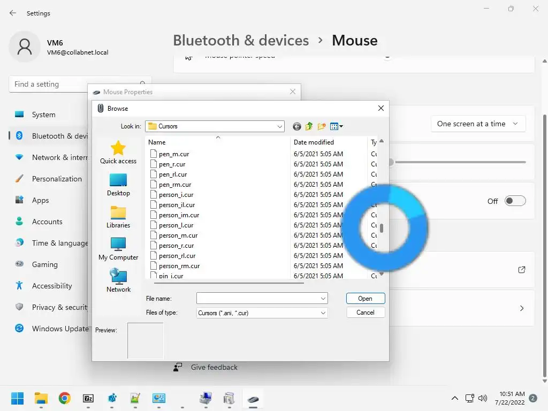Click Give feedback link
548x411 pixels.
coord(214,367)
